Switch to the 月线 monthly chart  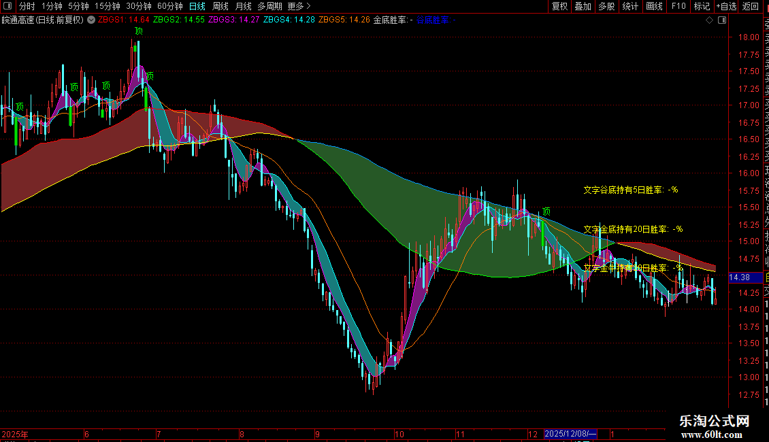243,6
